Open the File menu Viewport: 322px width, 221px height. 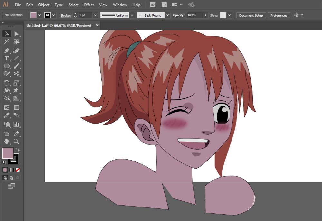click(18, 5)
